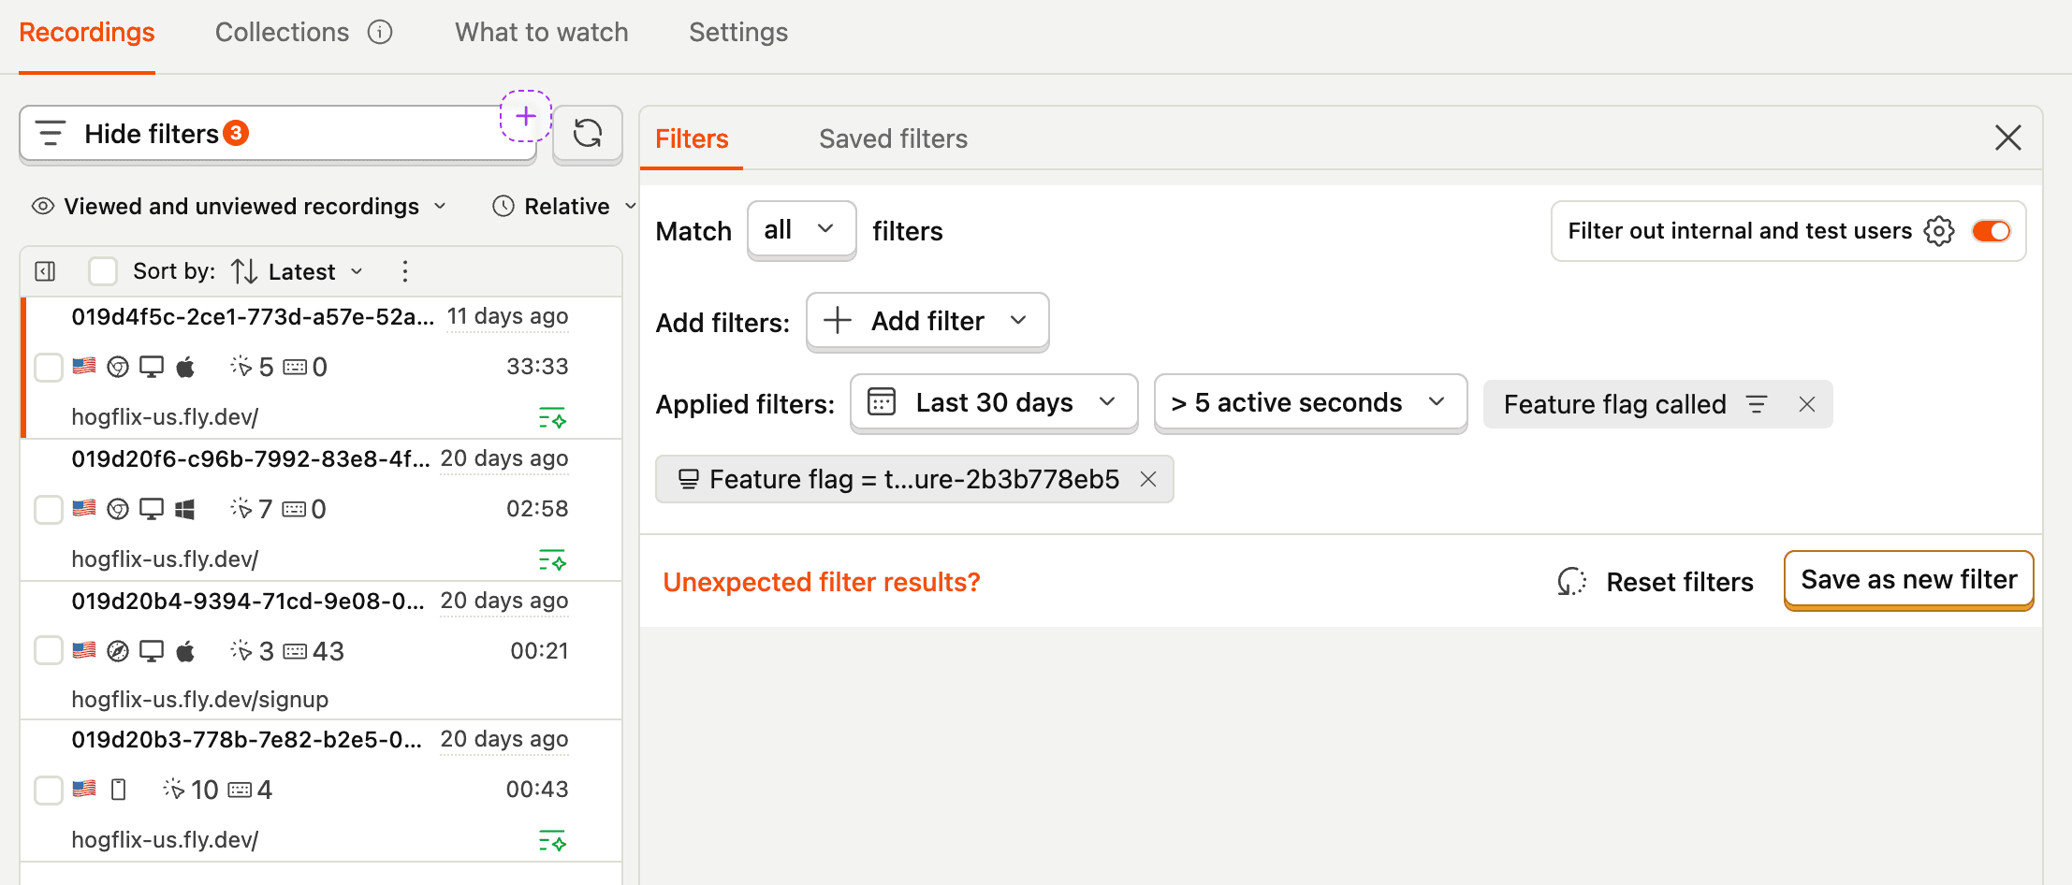Click the green summary icon for 019d20b3 recording
The height and width of the screenshot is (885, 2072).
tap(552, 841)
